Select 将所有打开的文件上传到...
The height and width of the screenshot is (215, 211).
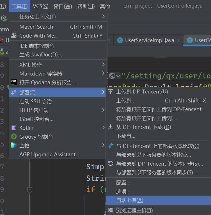point(158,118)
